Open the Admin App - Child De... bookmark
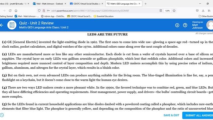The image size is (213, 120). click(x=53, y=16)
